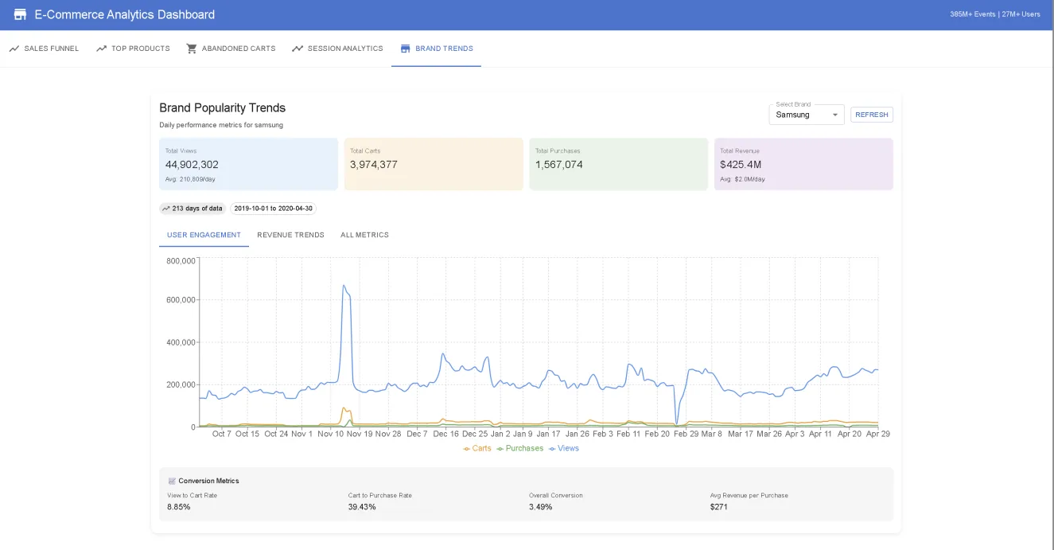Select the User Engagement chart tab
Viewport: 1054px width, 550px height.
coord(204,235)
